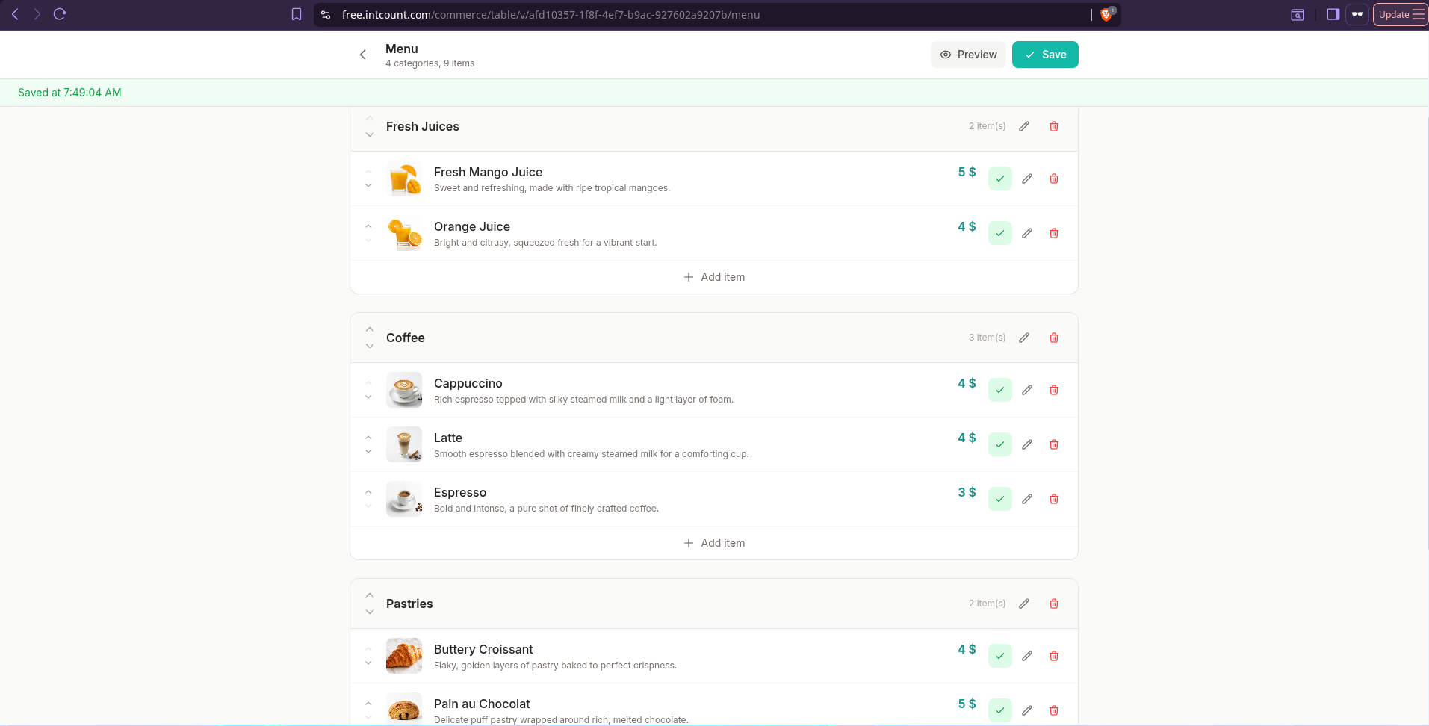The height and width of the screenshot is (726, 1429).
Task: Toggle availability of Cappuccino
Action: (1000, 390)
